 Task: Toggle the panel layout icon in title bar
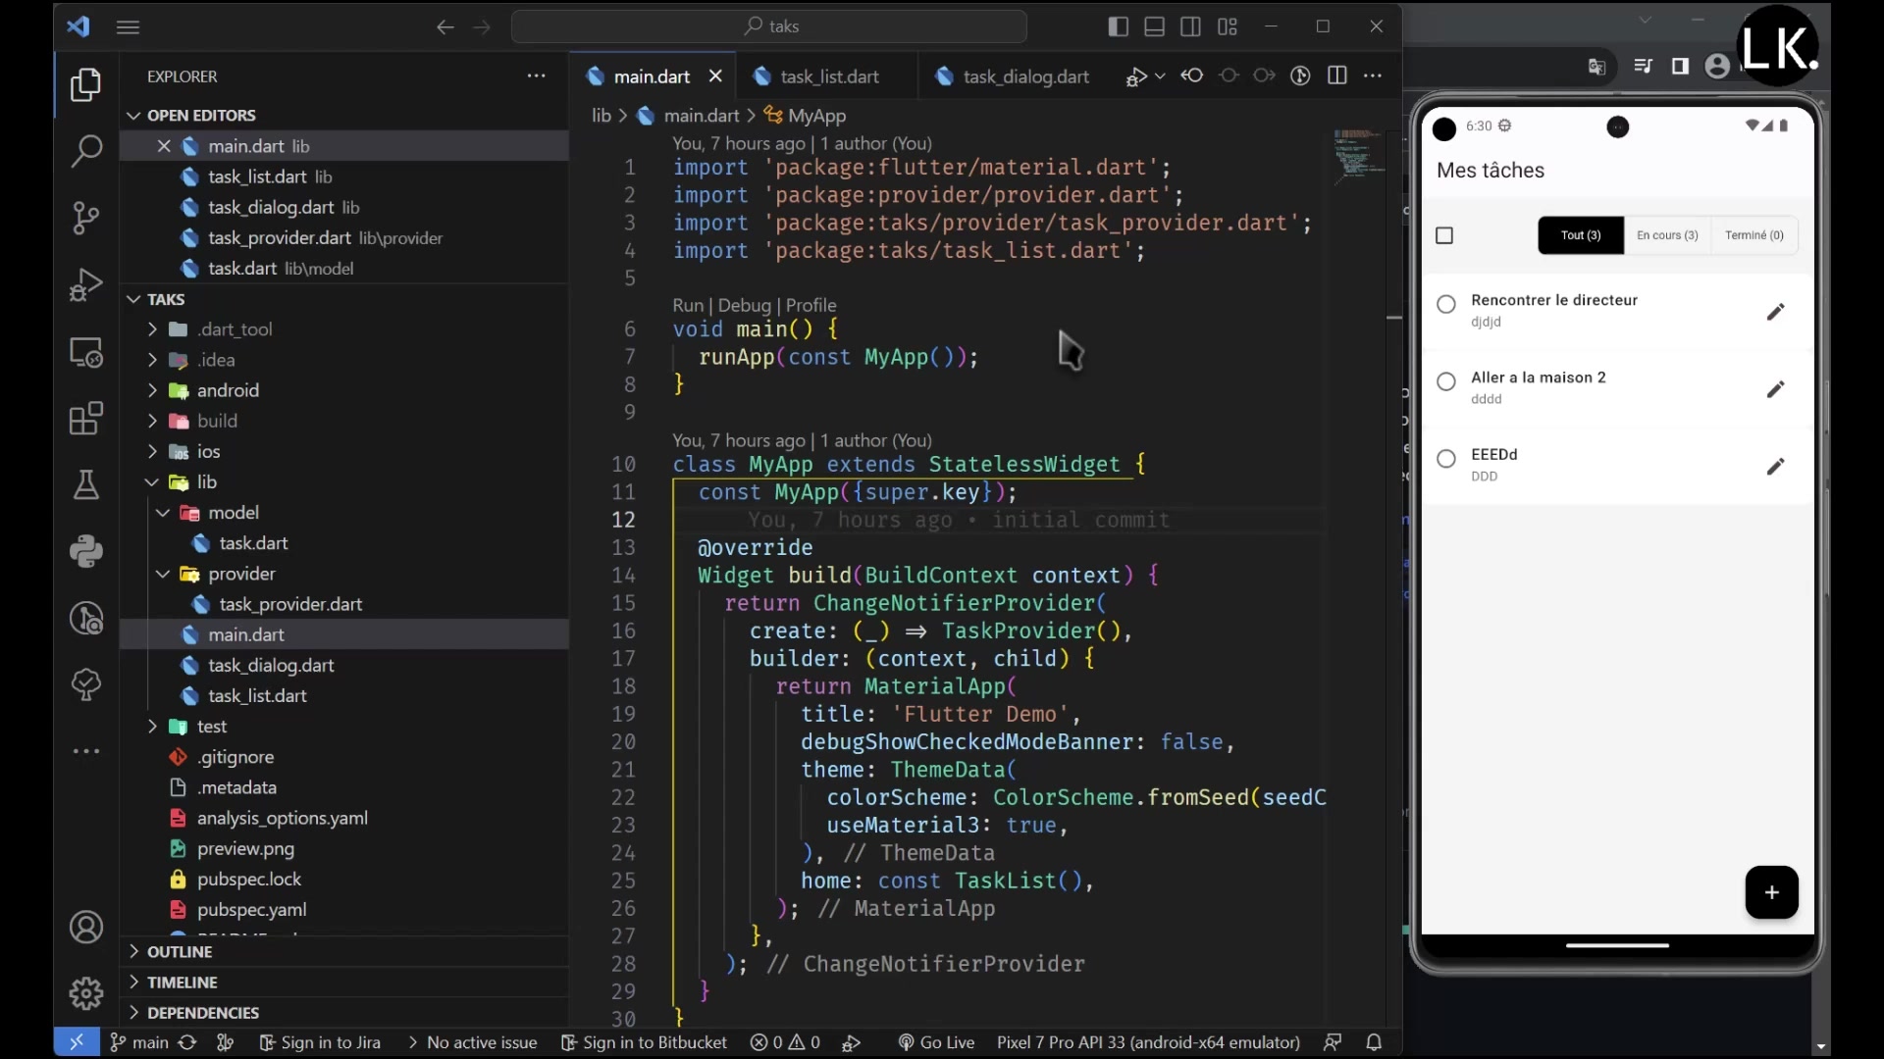point(1154,26)
